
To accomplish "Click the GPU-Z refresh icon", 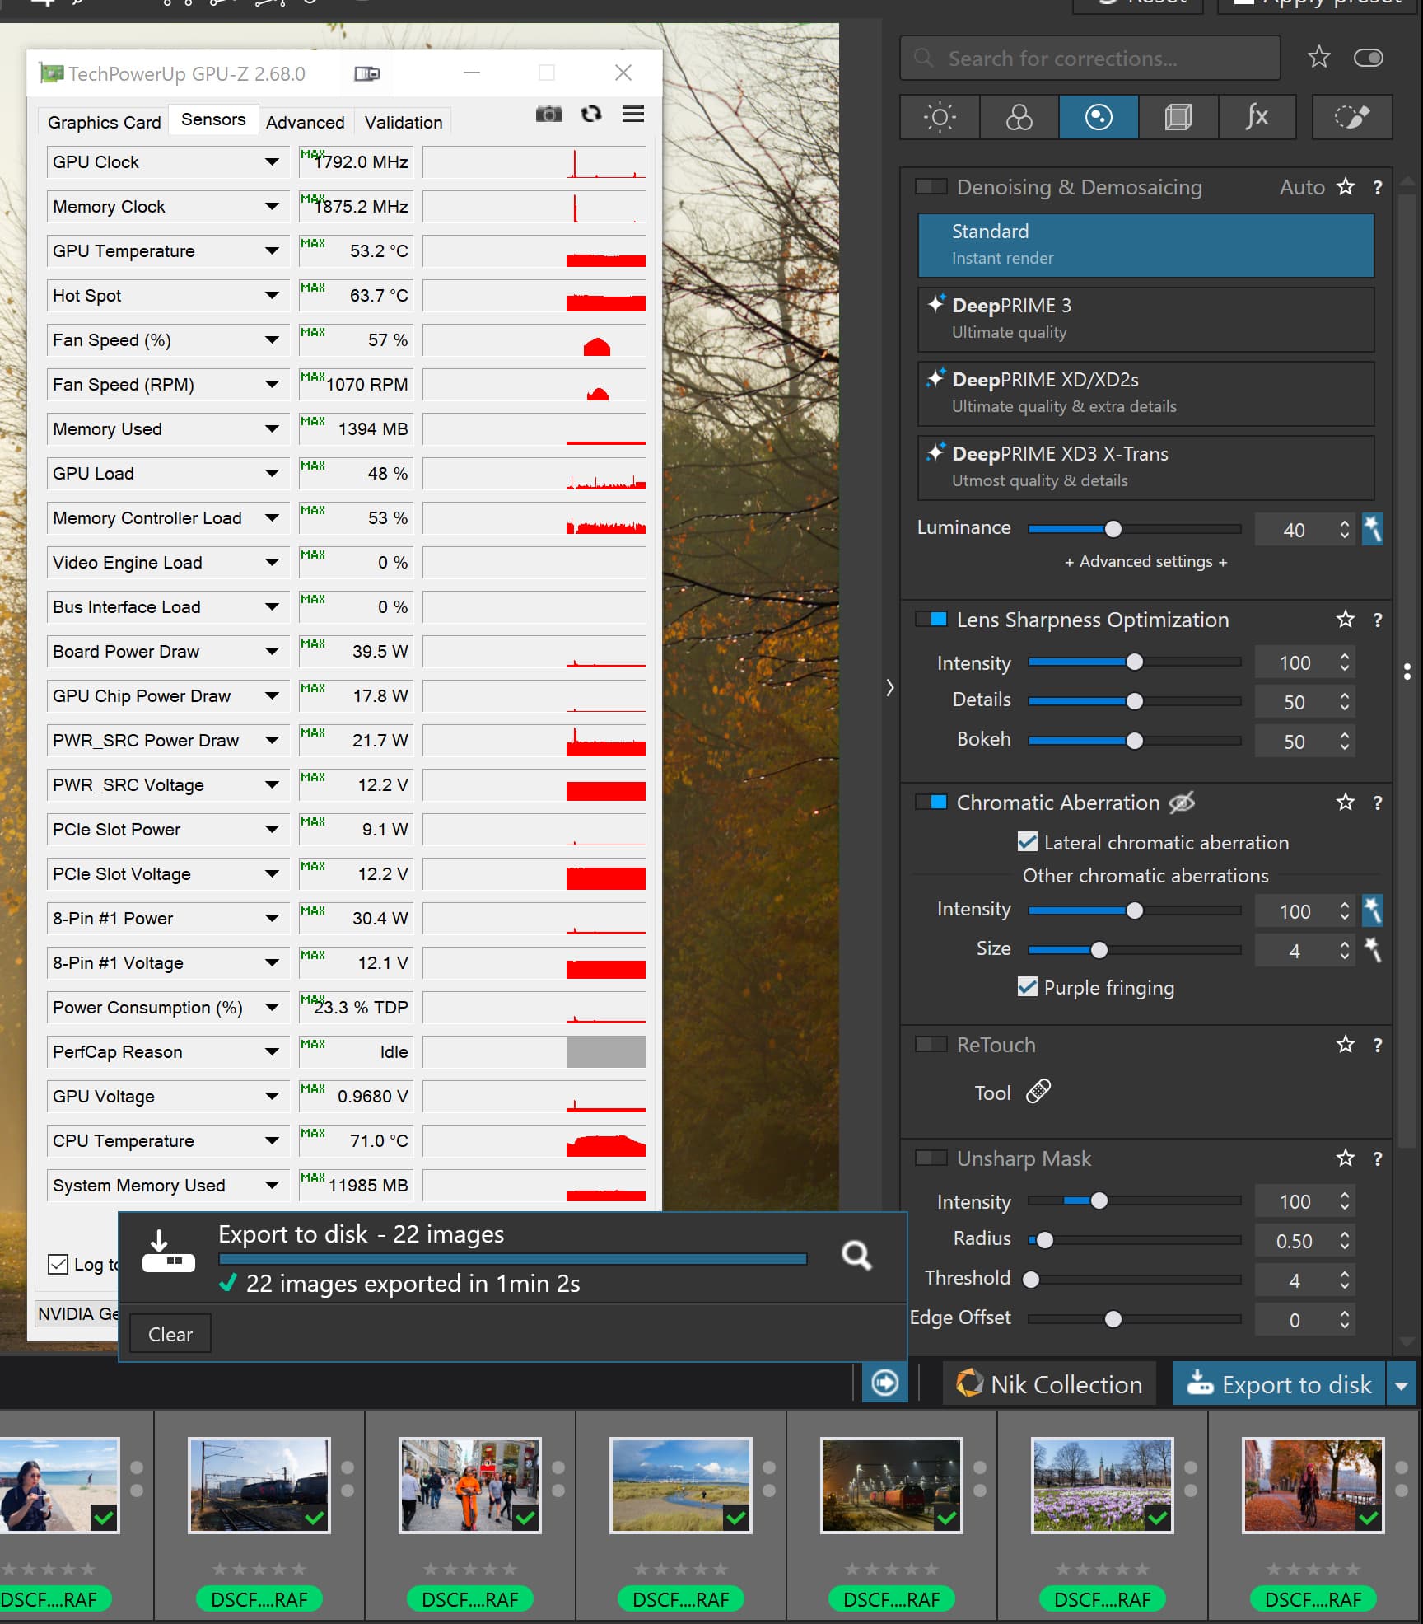I will click(x=590, y=115).
